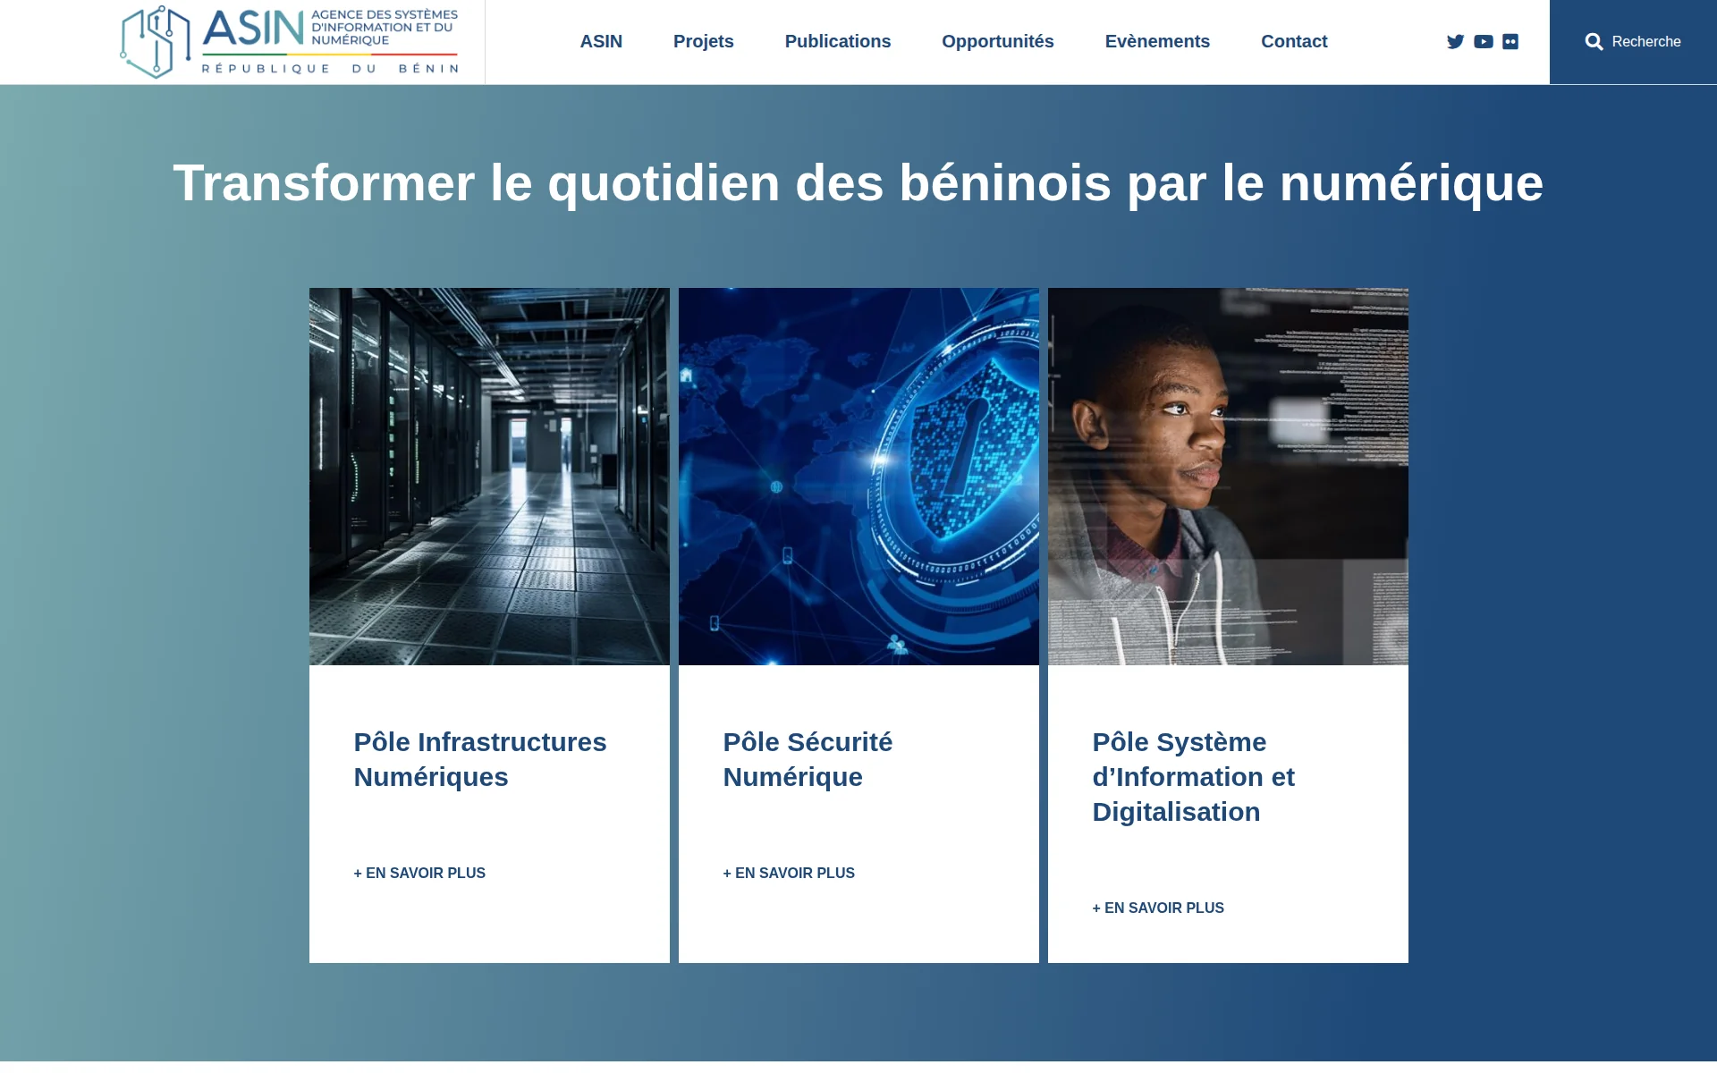This screenshot has height=1073, width=1717.
Task: Open the Pôle Infrastructures Numériques title
Action: tap(480, 759)
